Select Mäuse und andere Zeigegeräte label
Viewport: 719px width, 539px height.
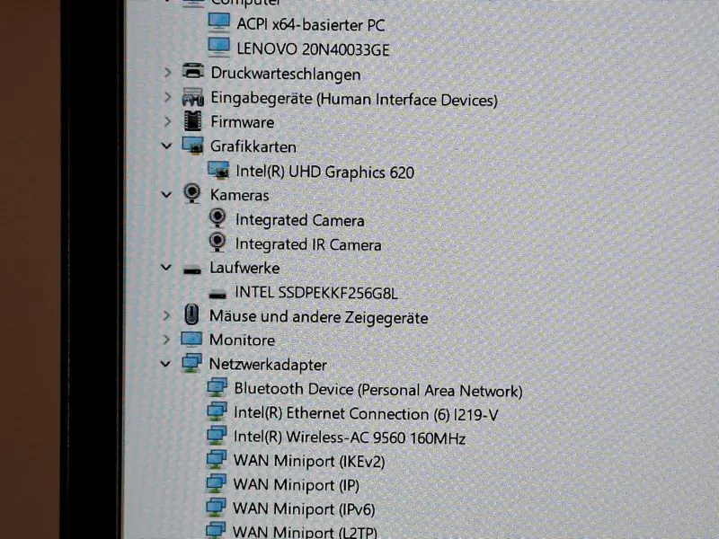(319, 317)
